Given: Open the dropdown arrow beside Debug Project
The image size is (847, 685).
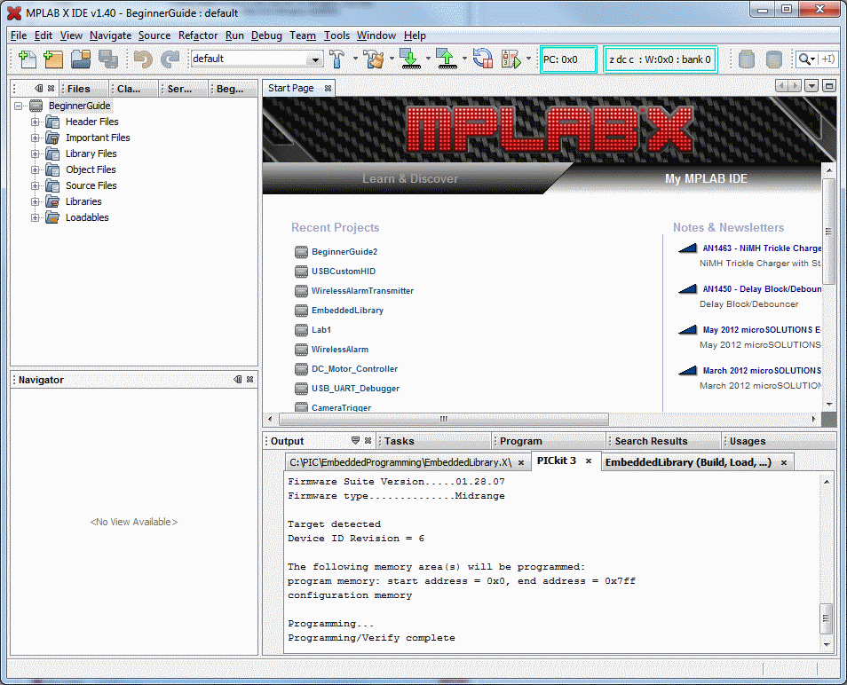Looking at the screenshot, I should (529, 59).
